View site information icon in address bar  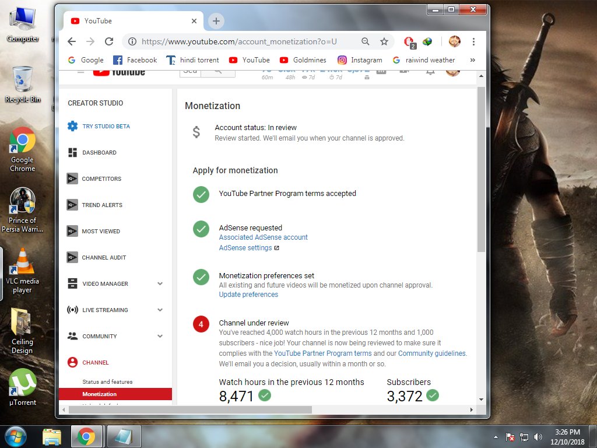pos(132,41)
